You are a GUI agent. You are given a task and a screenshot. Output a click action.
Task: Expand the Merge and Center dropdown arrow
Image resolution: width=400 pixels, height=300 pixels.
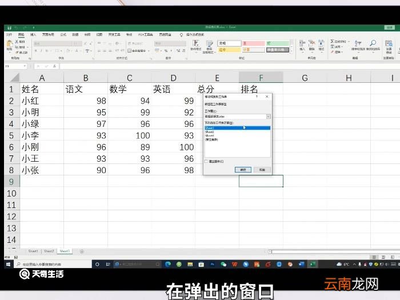pos(149,51)
